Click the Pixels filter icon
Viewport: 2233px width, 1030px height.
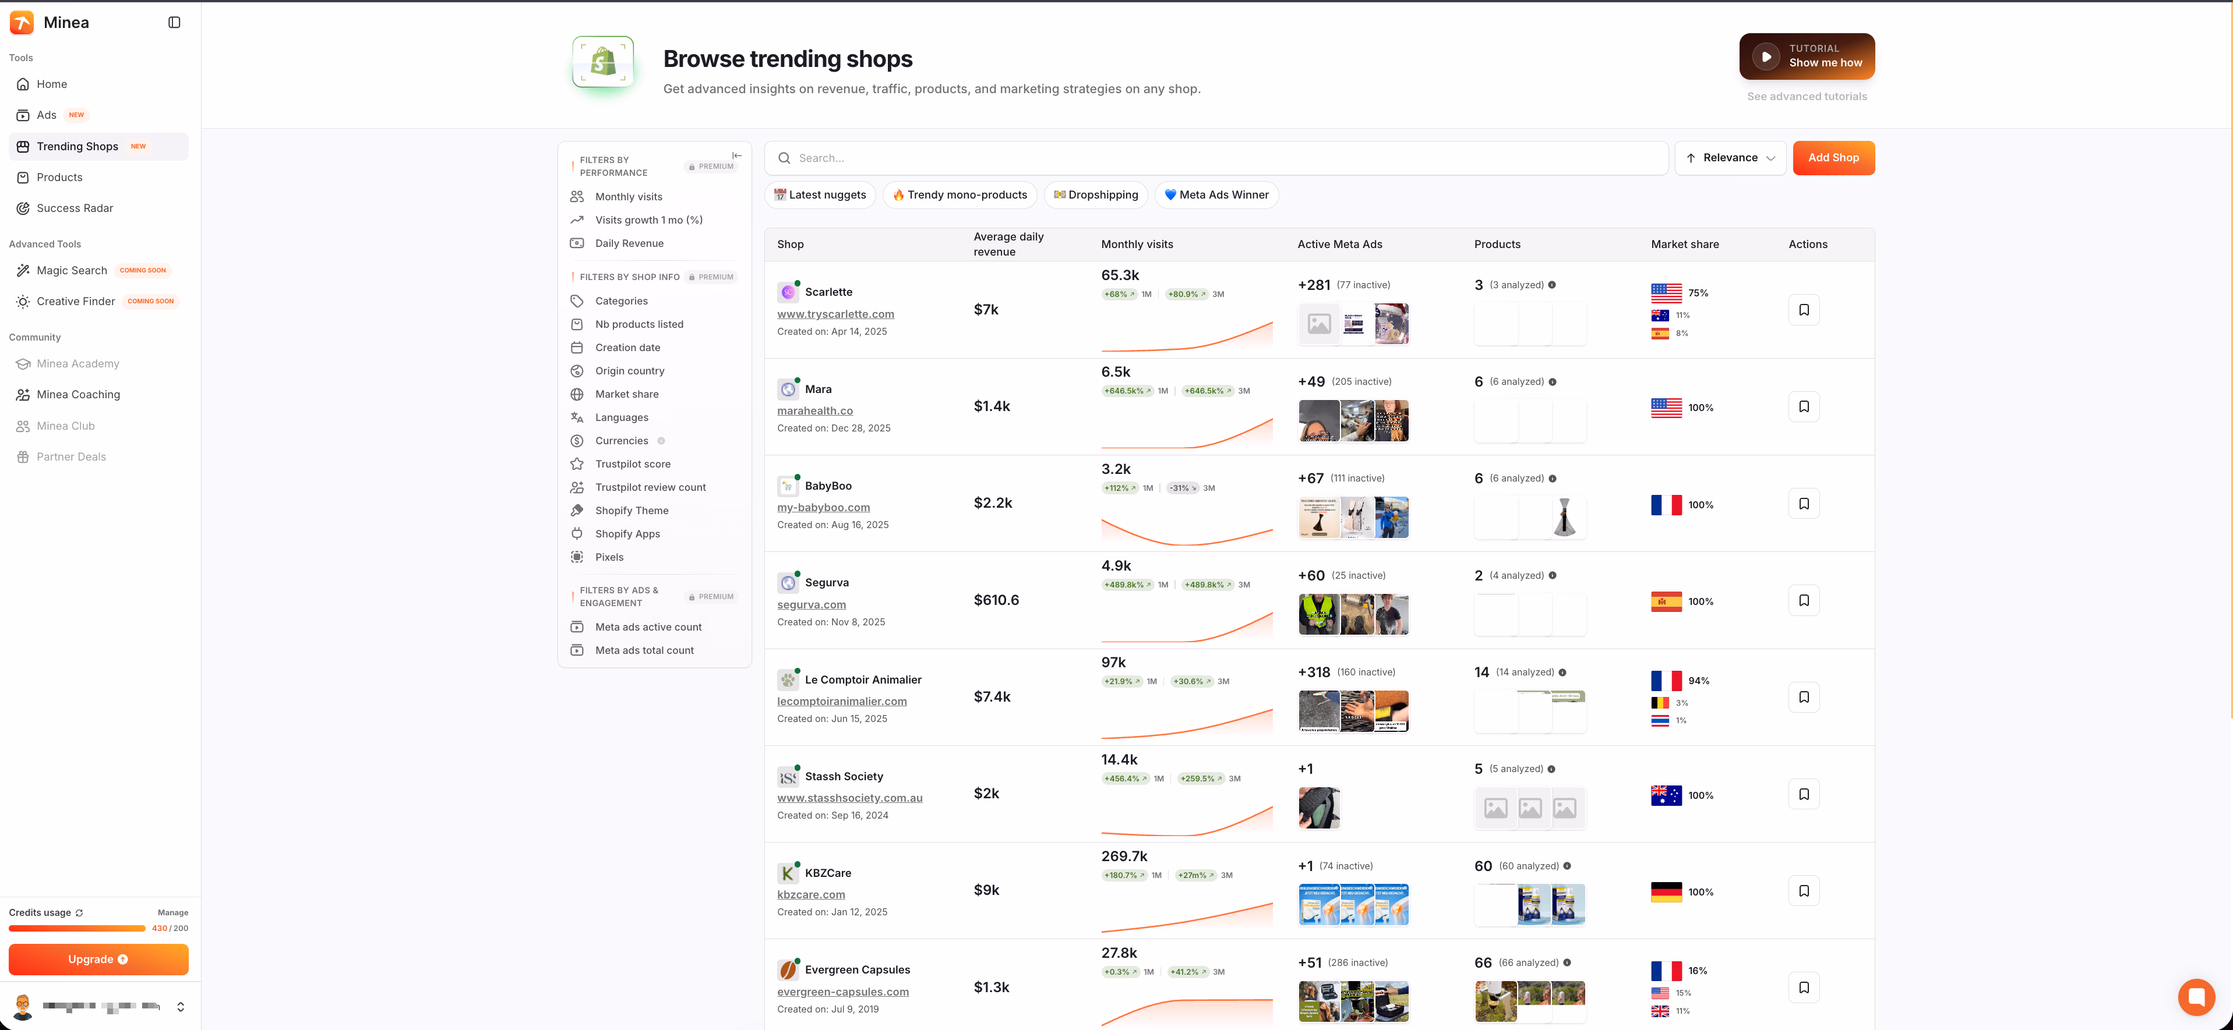[577, 557]
